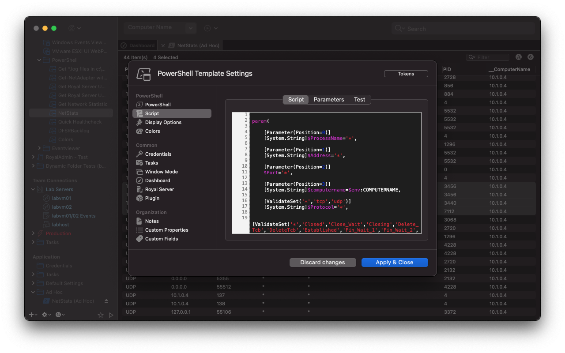Open the Colors settings page
This screenshot has height=353, width=565.
[x=153, y=131]
